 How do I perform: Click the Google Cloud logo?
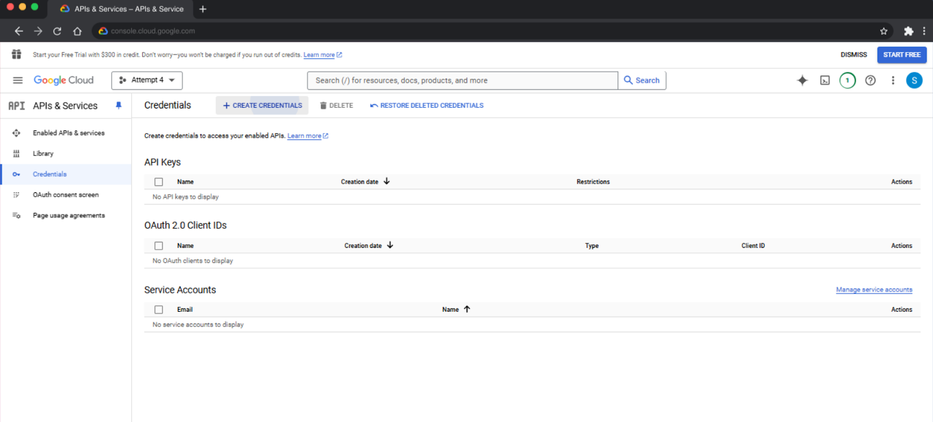[64, 80]
